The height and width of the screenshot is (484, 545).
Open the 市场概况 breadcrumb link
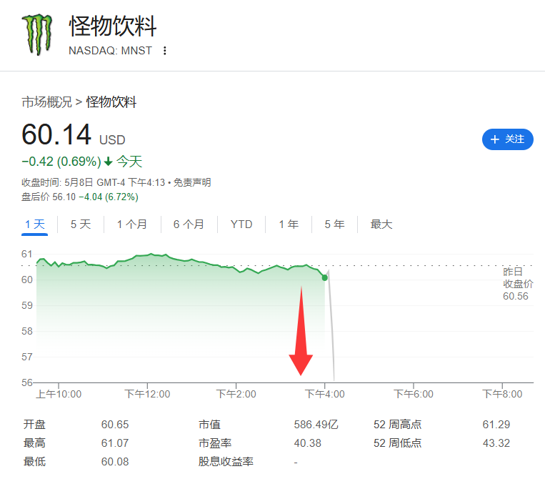[46, 102]
